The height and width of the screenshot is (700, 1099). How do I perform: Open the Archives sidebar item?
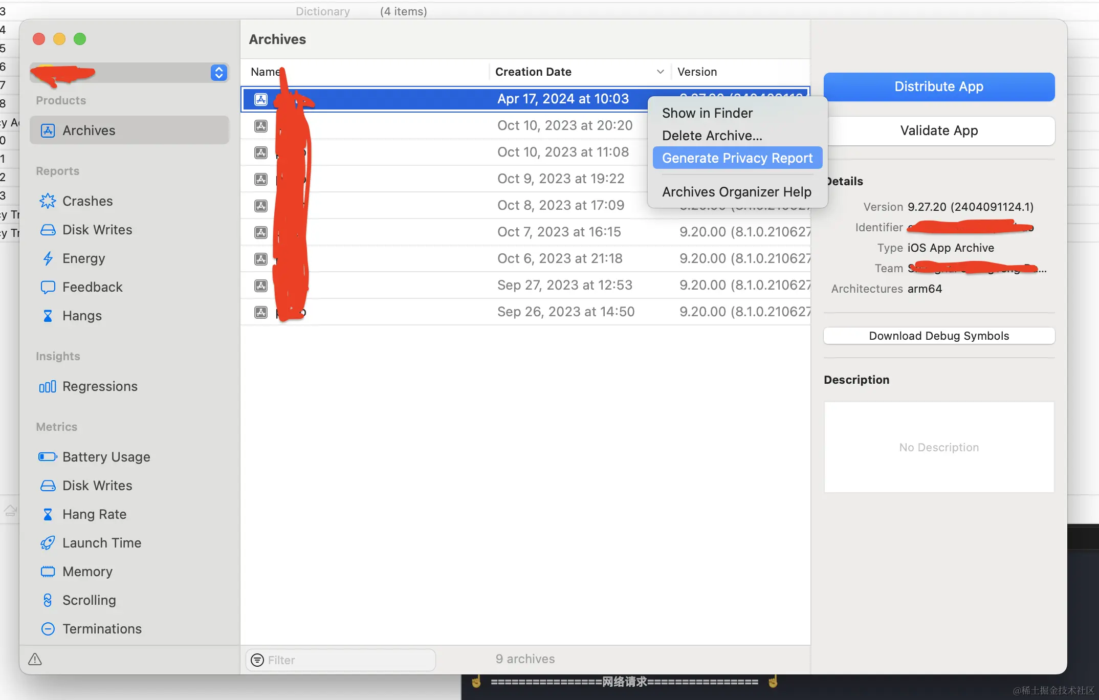[x=129, y=130]
